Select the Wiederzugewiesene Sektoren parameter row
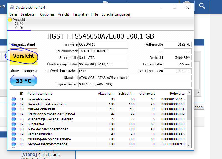Screen dimensions: 222x159 click(x=98, y=119)
